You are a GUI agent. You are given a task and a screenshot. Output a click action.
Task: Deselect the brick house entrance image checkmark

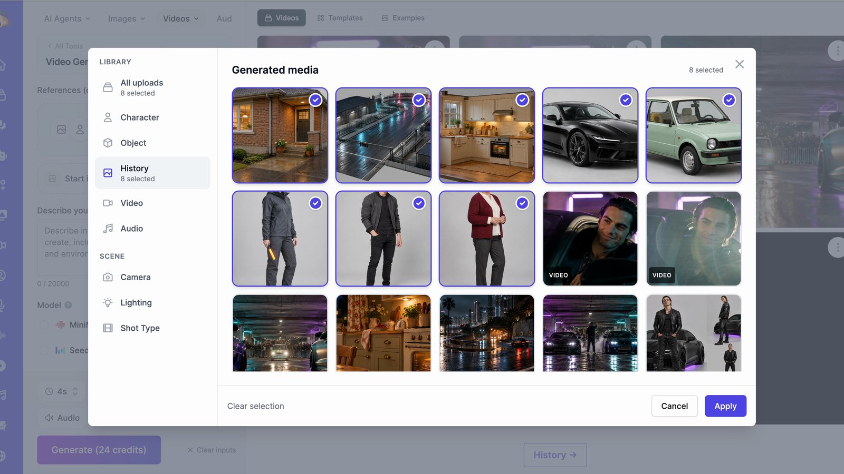315,100
